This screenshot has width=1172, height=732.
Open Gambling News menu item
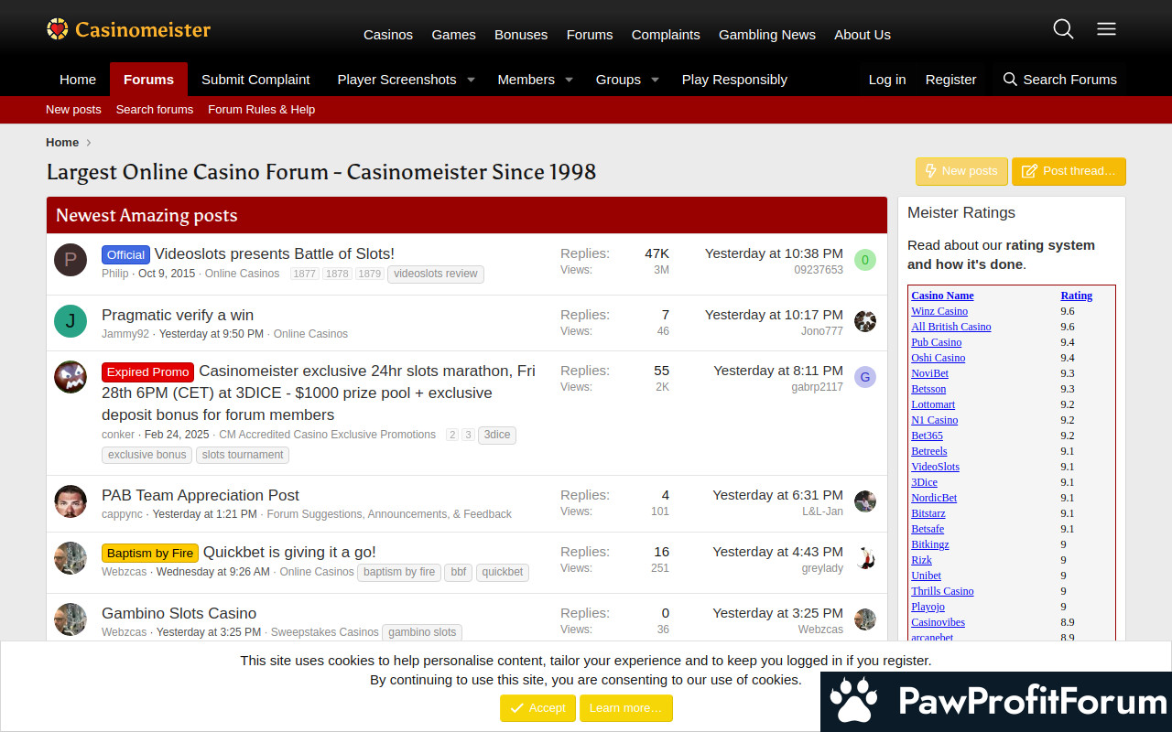click(x=767, y=35)
